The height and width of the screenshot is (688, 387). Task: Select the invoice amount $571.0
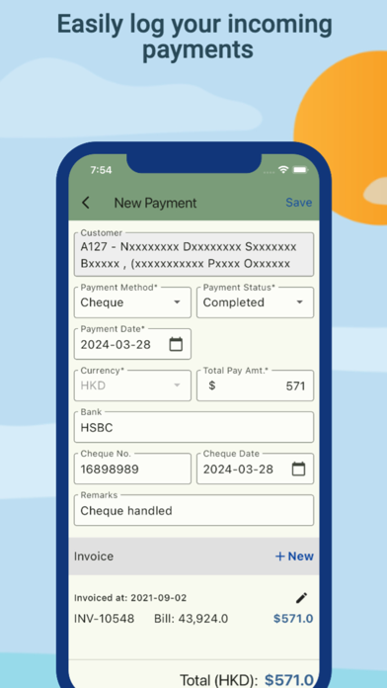[293, 619]
